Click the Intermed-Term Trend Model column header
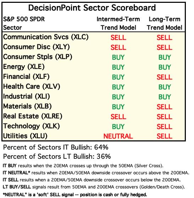194x198 pixels. pos(118,23)
